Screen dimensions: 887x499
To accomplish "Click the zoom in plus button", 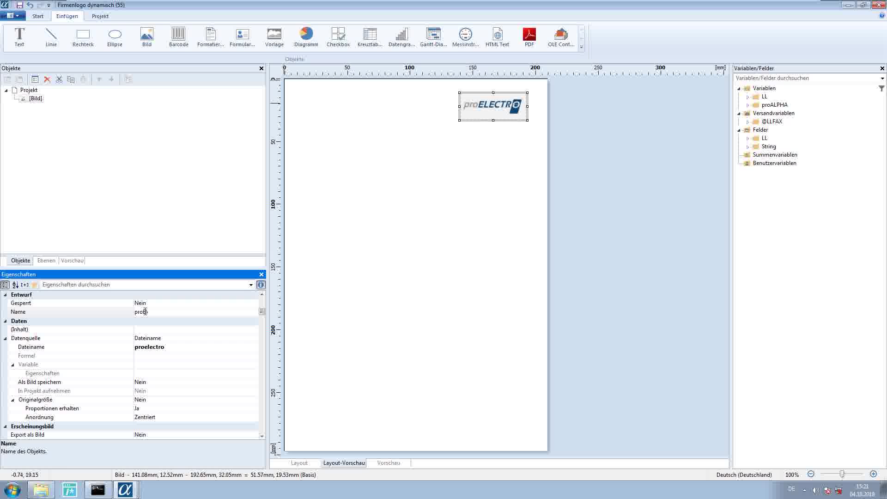I will [x=873, y=474].
